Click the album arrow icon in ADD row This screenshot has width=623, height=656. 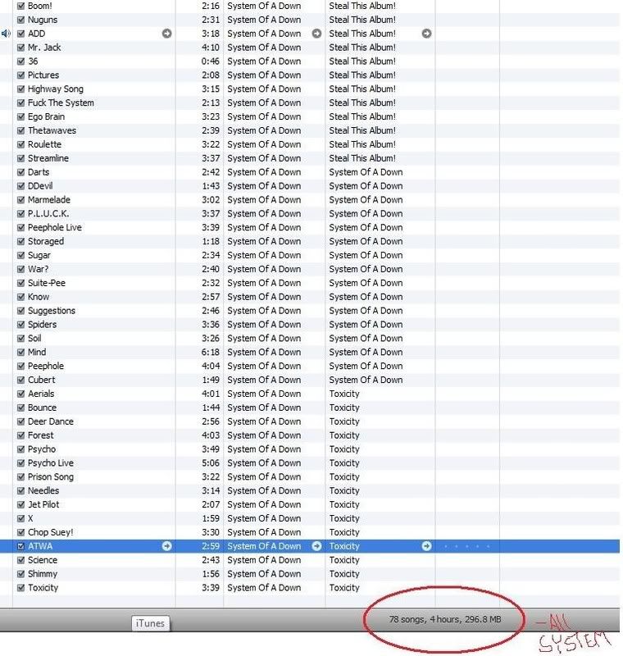click(426, 34)
